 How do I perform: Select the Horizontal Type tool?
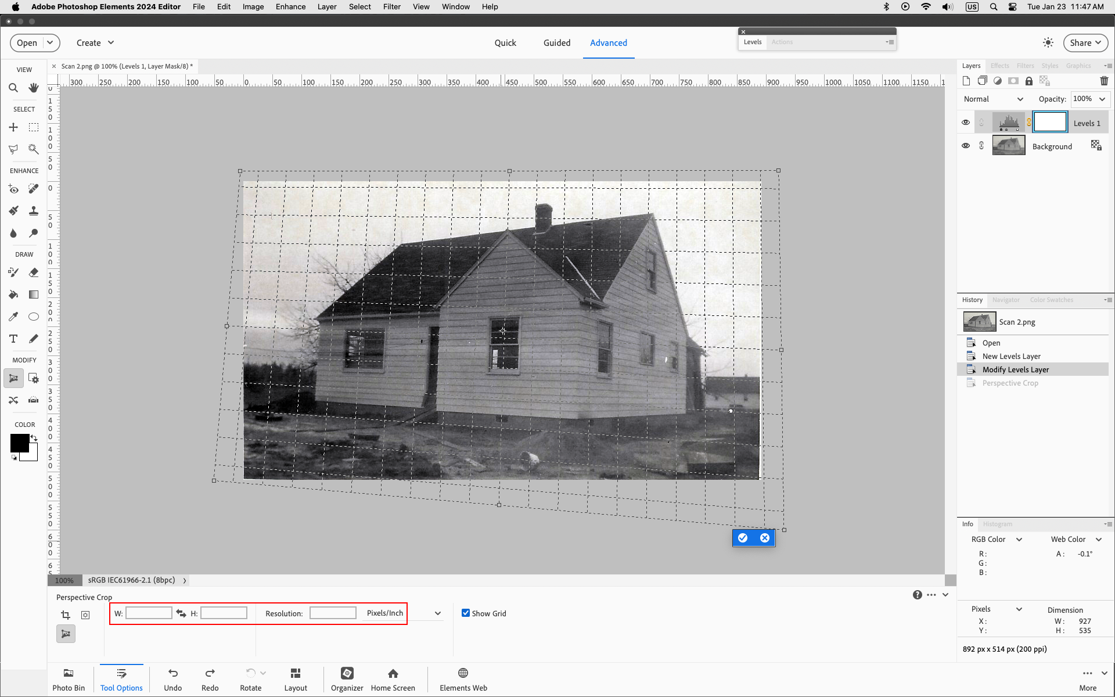(13, 339)
